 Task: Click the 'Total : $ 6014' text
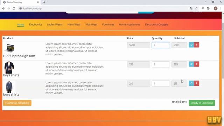179,102
